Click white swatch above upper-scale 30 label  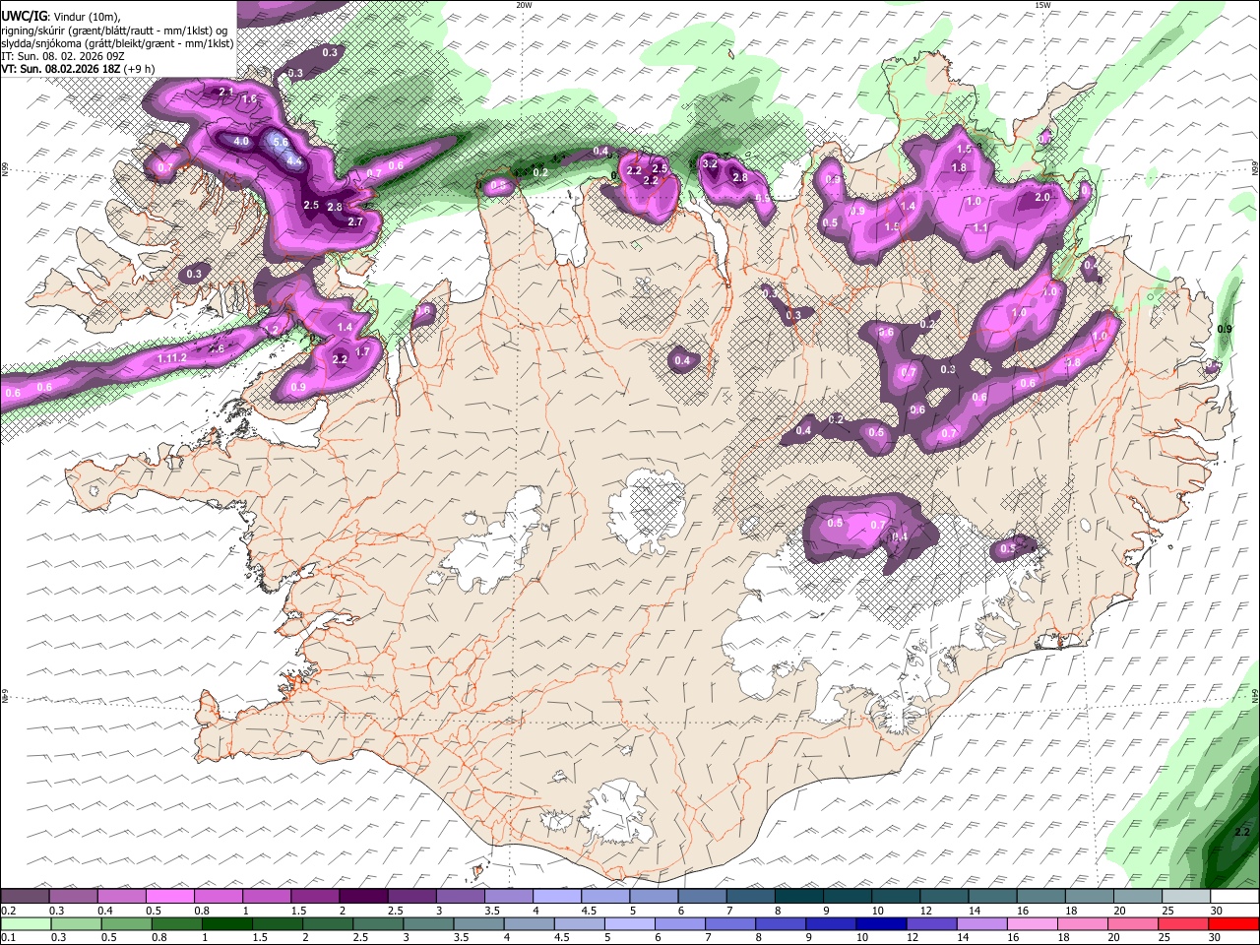coord(1234,897)
